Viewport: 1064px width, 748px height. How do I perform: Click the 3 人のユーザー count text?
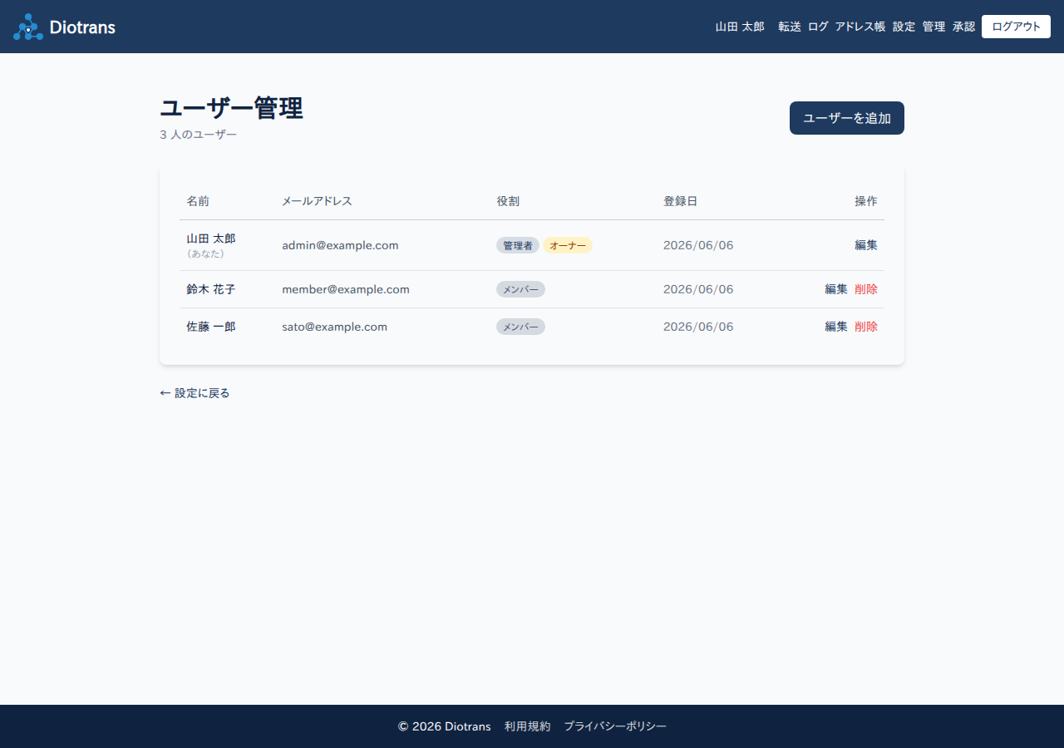(198, 135)
